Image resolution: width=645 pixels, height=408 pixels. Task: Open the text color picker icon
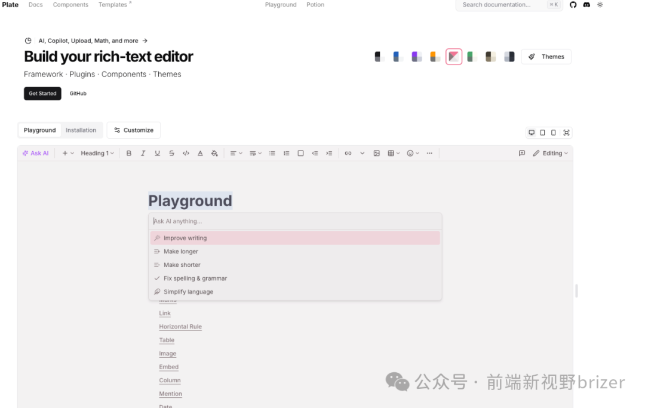200,153
